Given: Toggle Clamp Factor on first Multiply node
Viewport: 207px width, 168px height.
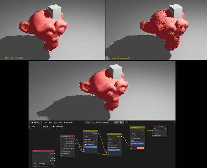Looking at the screenshot, I should (85, 144).
